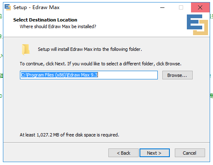Image resolution: width=213 pixels, height=165 pixels.
Task: Click the blank area of the title bar
Action: coord(108,7)
